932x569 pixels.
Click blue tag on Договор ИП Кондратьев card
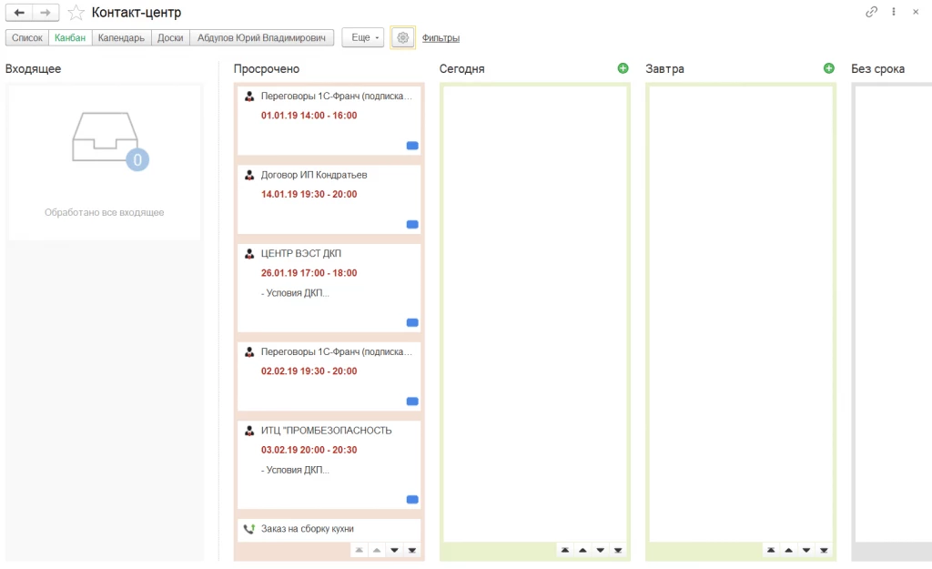412,225
